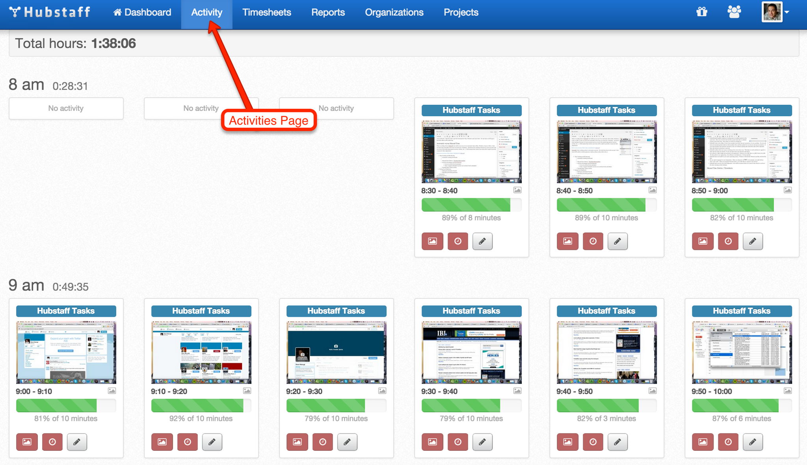
Task: Click small image icon beside 9:50 - 10:00
Action: pos(788,391)
